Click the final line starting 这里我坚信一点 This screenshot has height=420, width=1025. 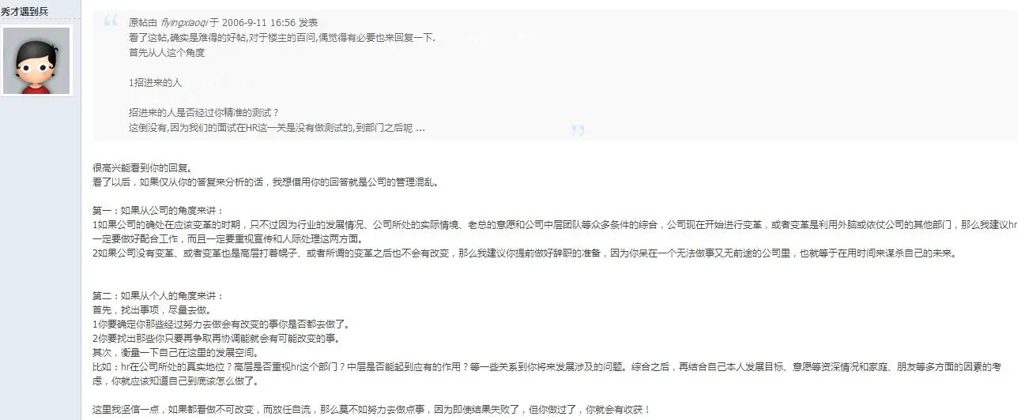[x=371, y=410]
